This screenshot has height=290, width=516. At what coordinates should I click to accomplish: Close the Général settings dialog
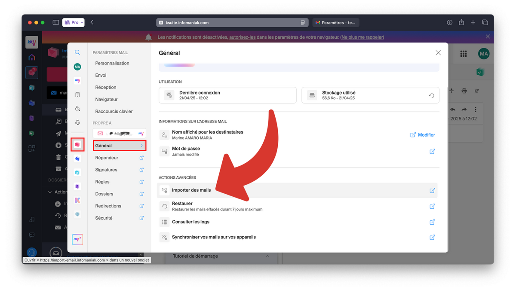[x=438, y=53]
